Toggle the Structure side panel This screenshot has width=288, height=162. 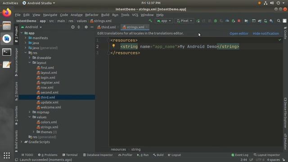coord(16,91)
